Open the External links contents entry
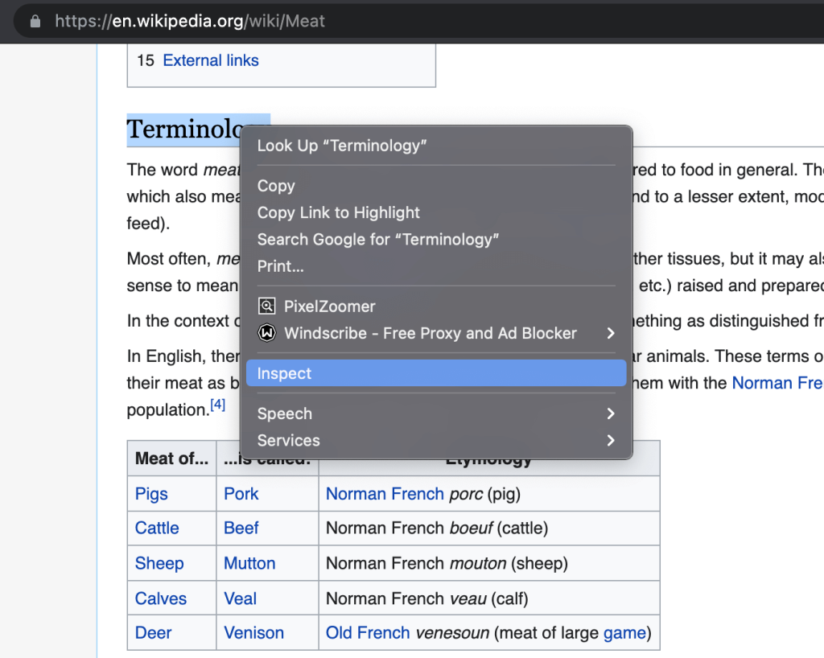This screenshot has width=824, height=658. click(x=211, y=60)
